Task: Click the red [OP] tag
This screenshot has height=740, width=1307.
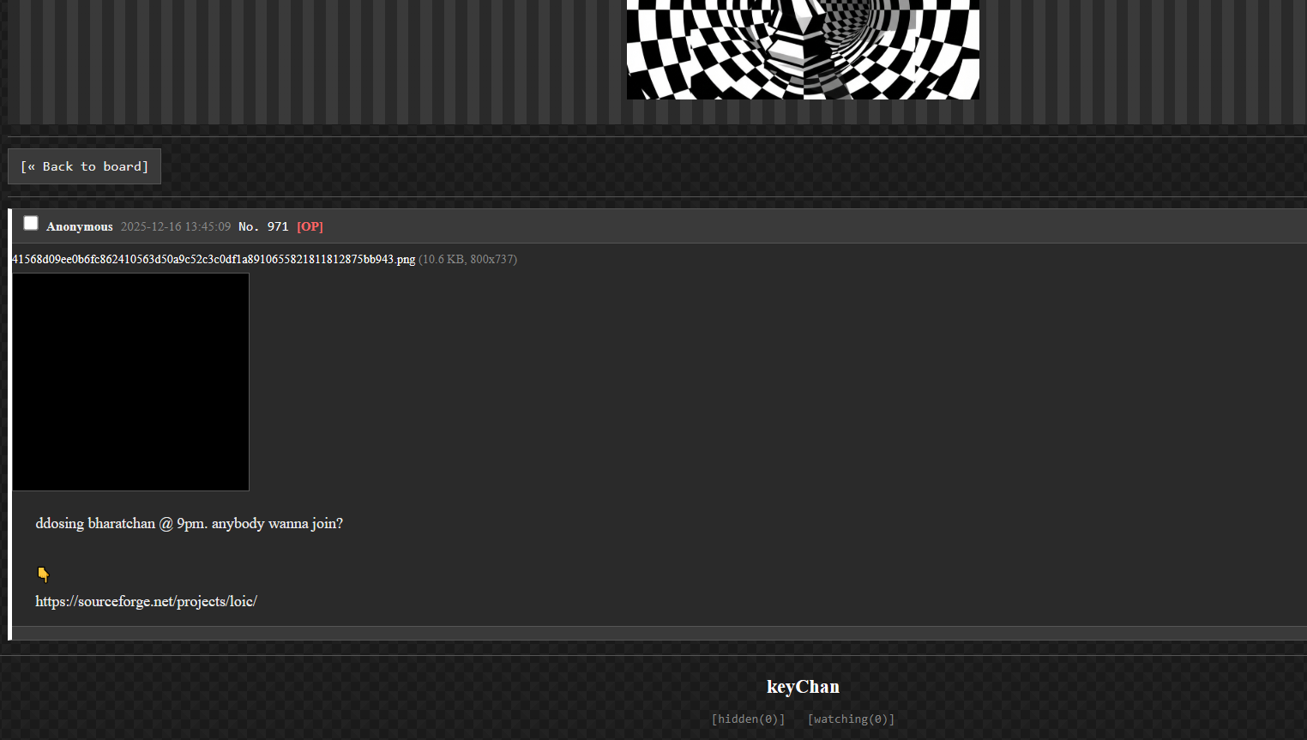Action: click(x=310, y=226)
